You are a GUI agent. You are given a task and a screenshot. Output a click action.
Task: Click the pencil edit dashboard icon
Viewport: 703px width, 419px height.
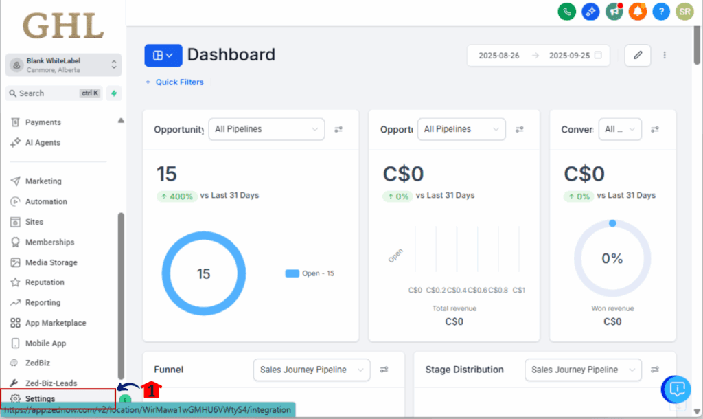pos(637,55)
